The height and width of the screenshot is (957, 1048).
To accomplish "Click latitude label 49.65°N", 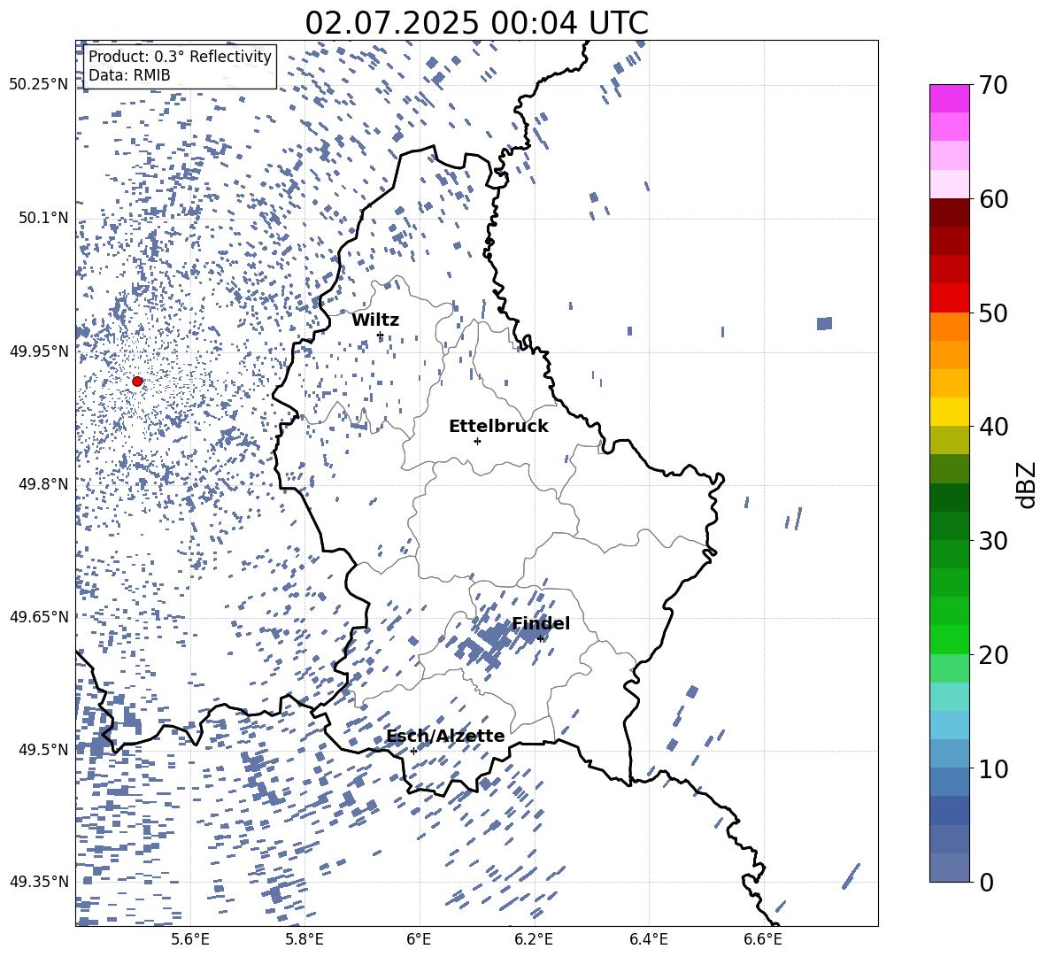I will [39, 616].
